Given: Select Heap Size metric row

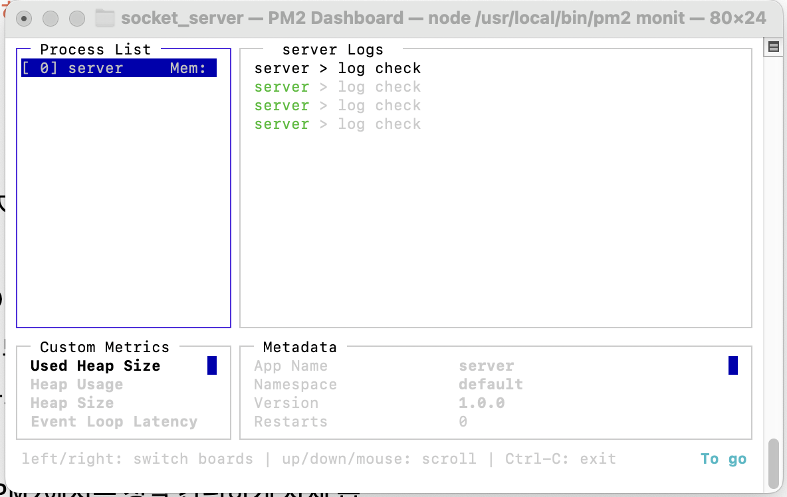Looking at the screenshot, I should [72, 403].
